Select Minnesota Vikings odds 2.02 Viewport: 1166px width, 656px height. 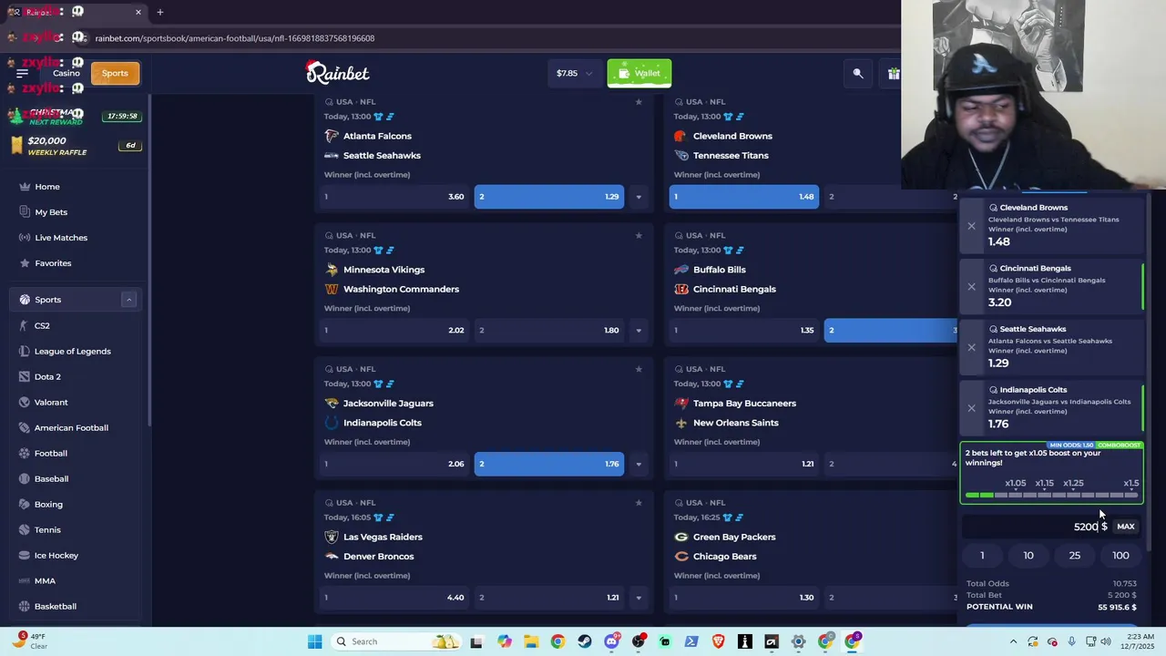point(394,331)
